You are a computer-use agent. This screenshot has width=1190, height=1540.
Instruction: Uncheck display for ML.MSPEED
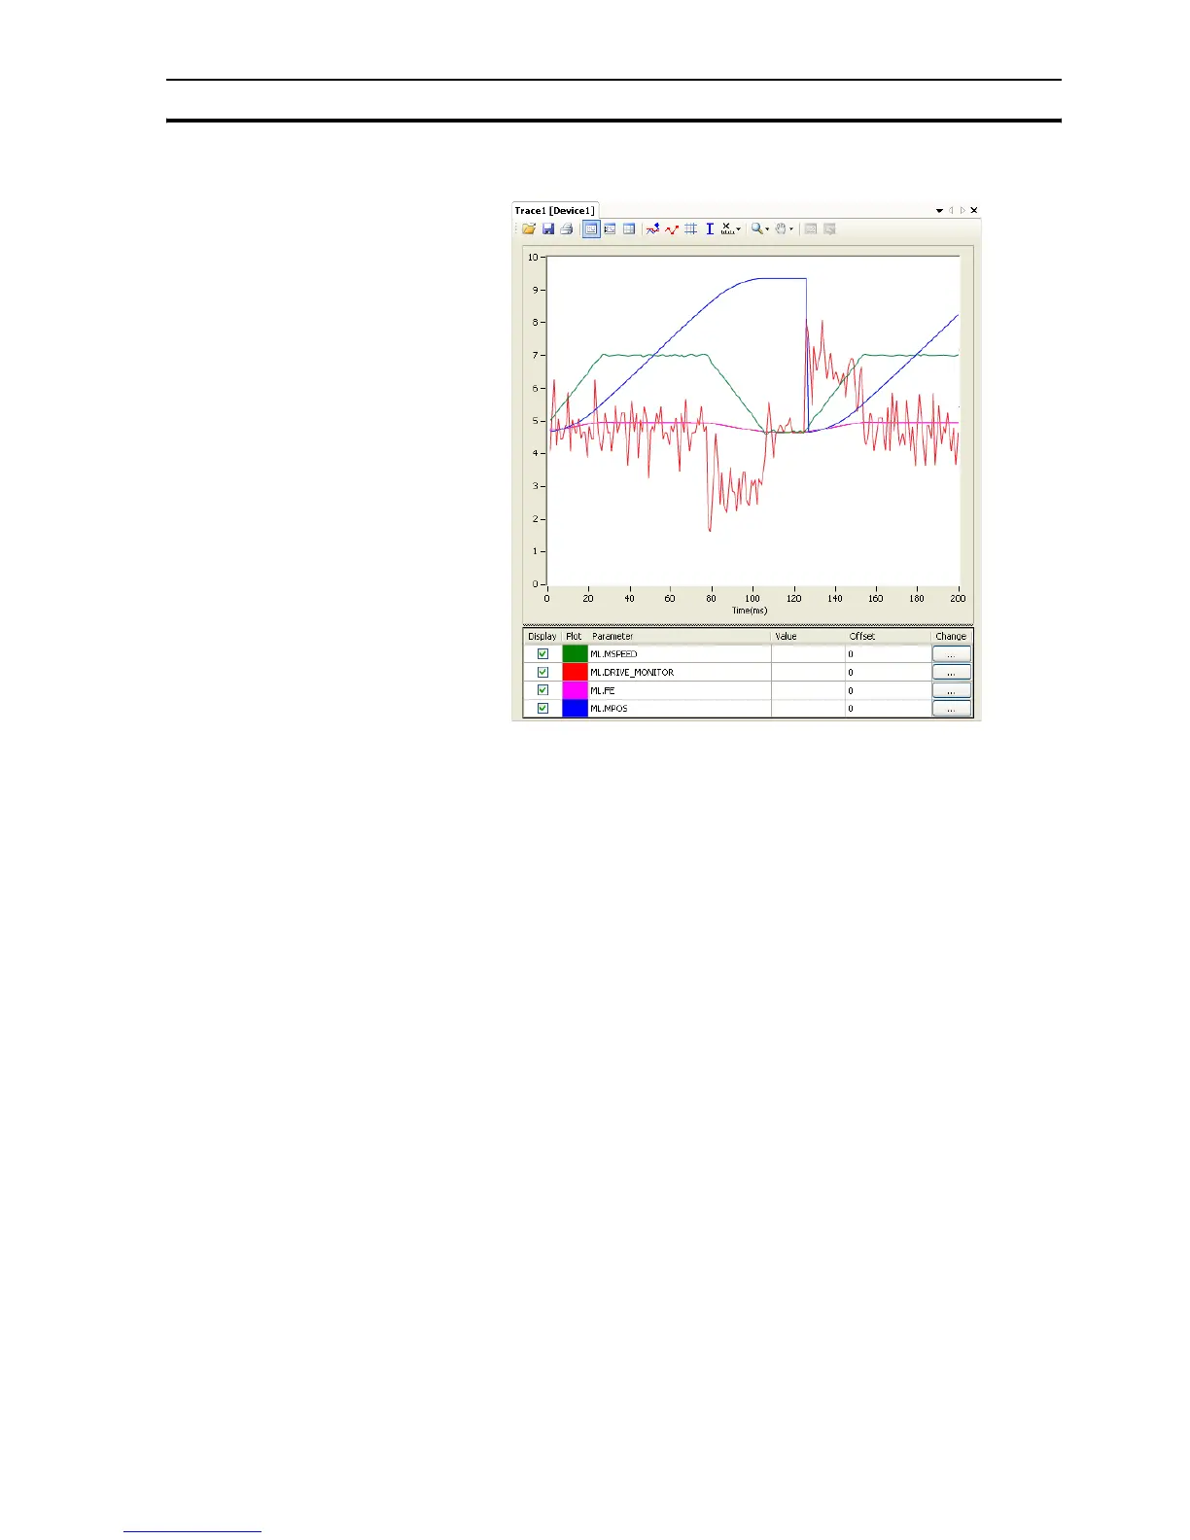(x=542, y=654)
